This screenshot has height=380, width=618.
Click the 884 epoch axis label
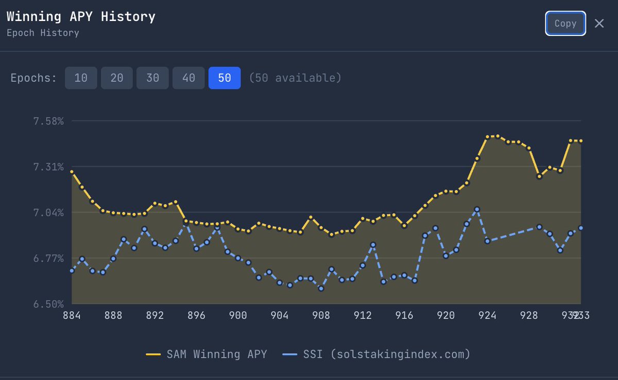pyautogui.click(x=72, y=316)
